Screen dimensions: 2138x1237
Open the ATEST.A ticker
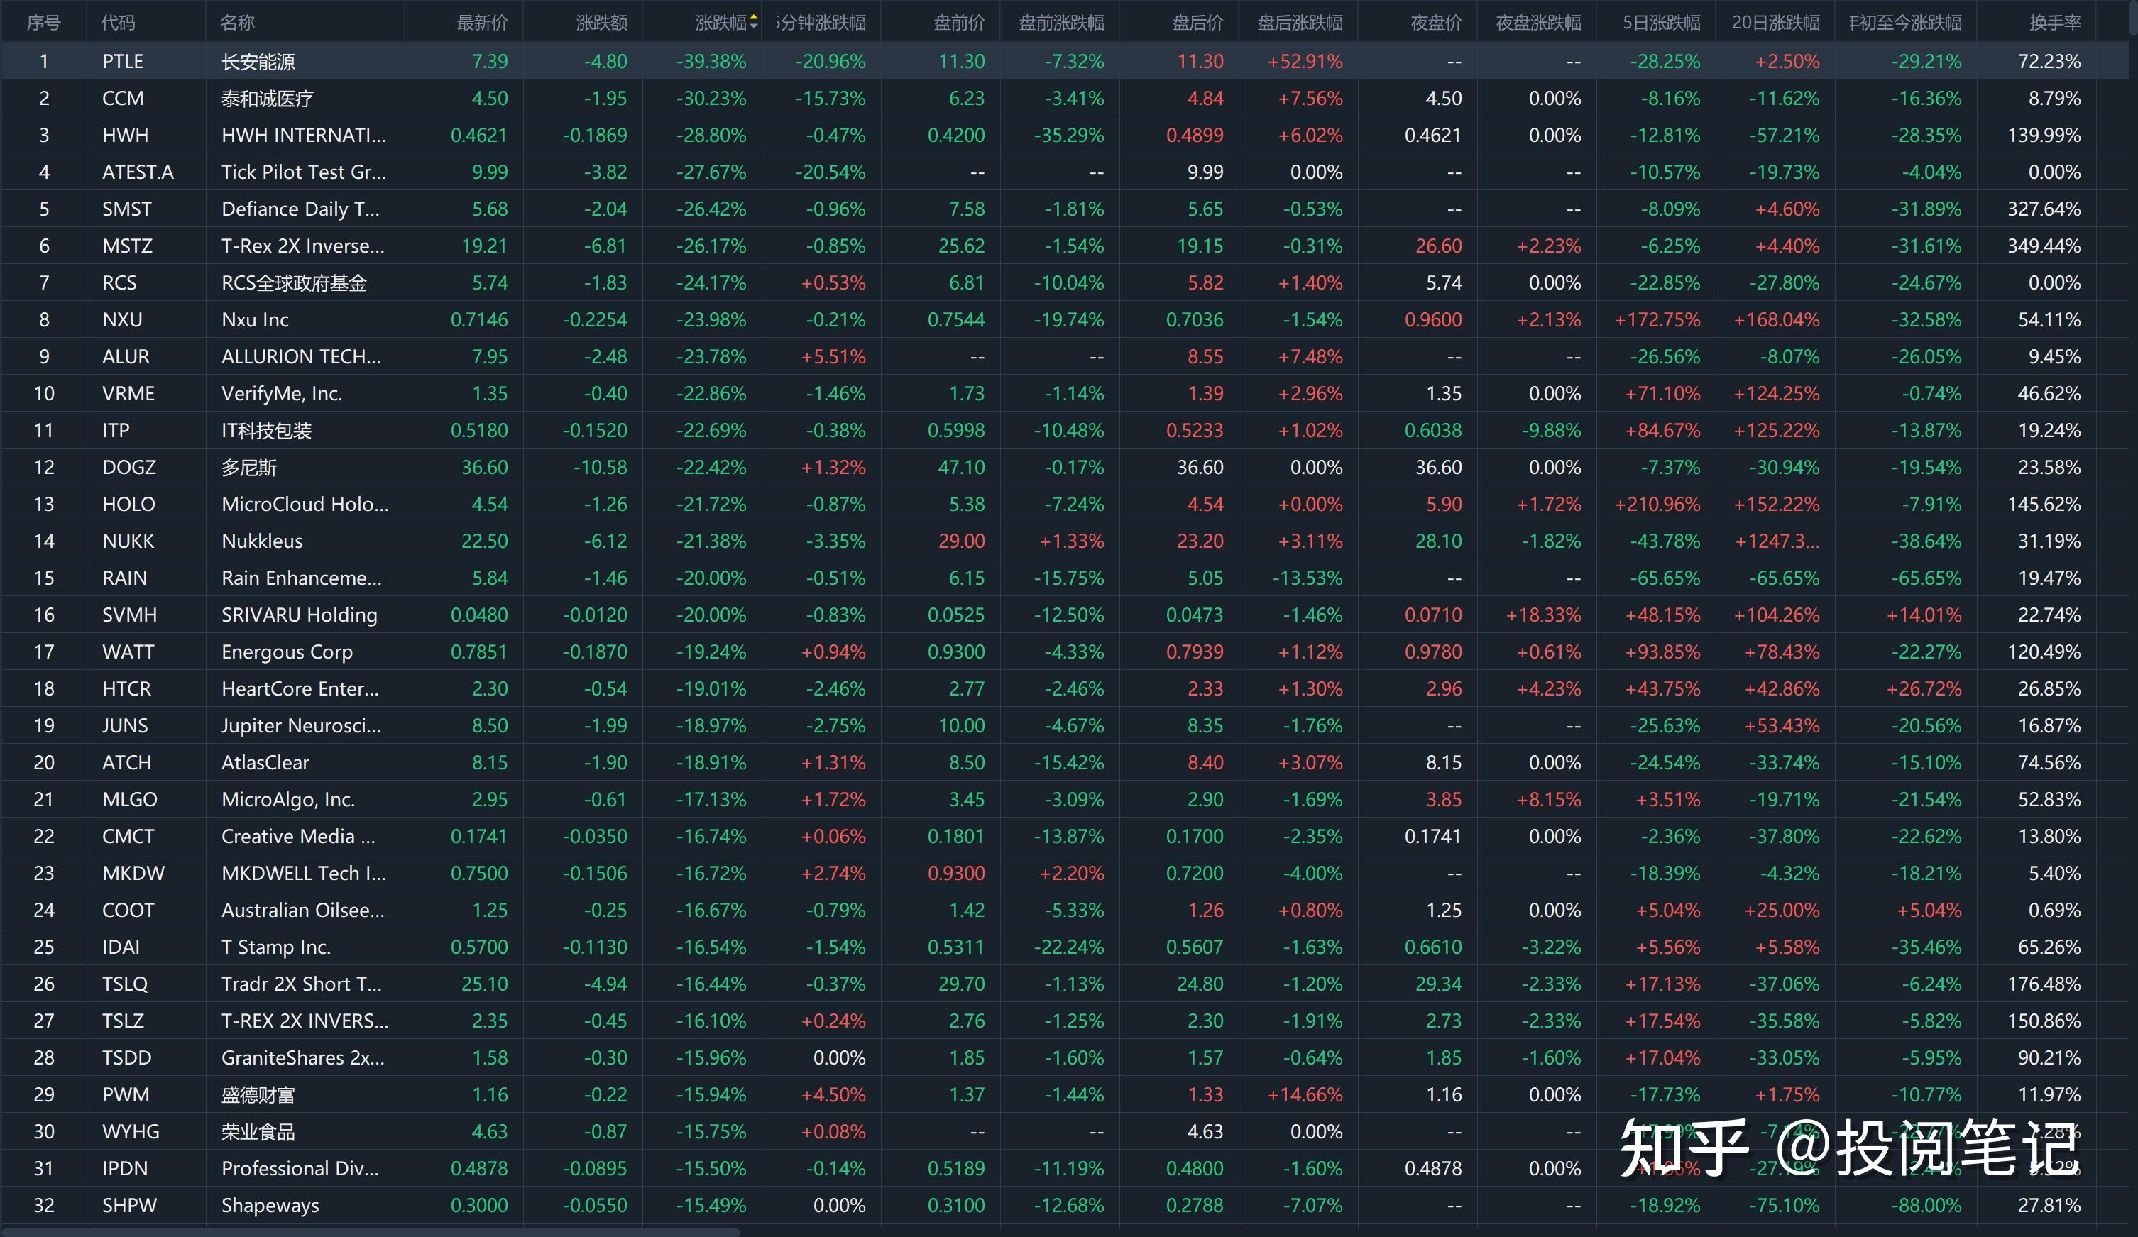click(x=138, y=172)
